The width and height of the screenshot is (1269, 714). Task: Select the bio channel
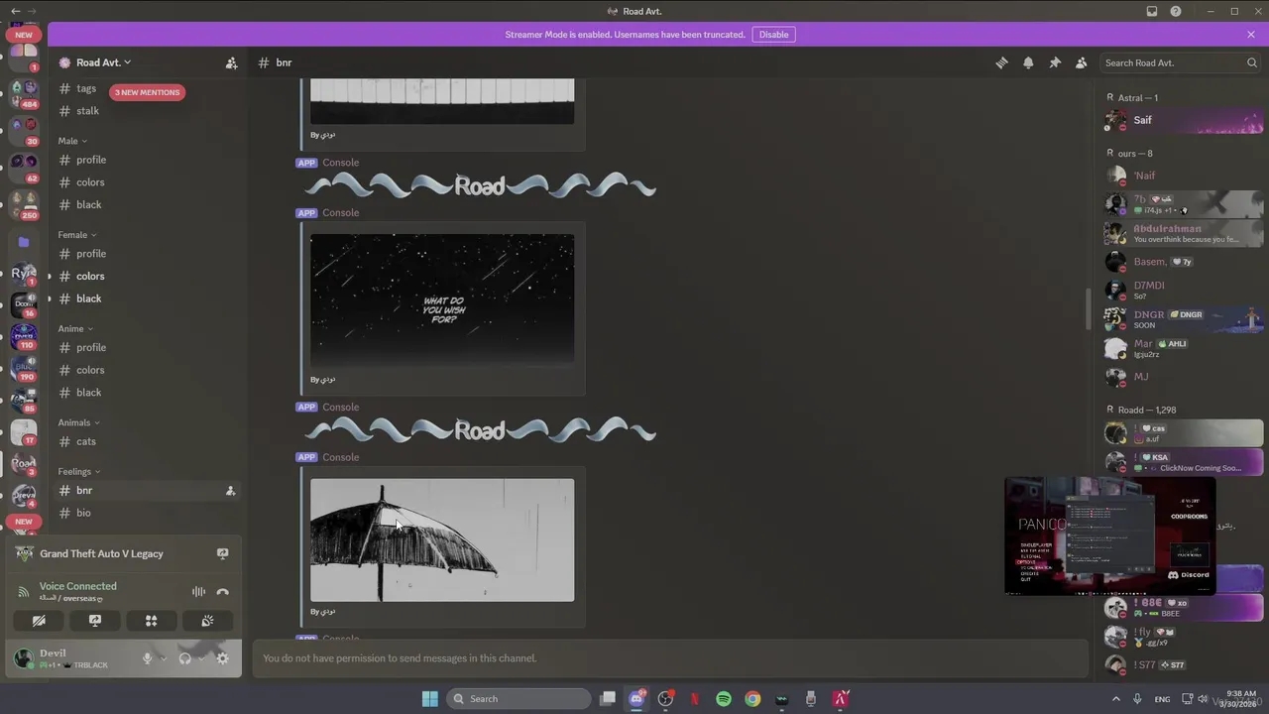point(147,514)
